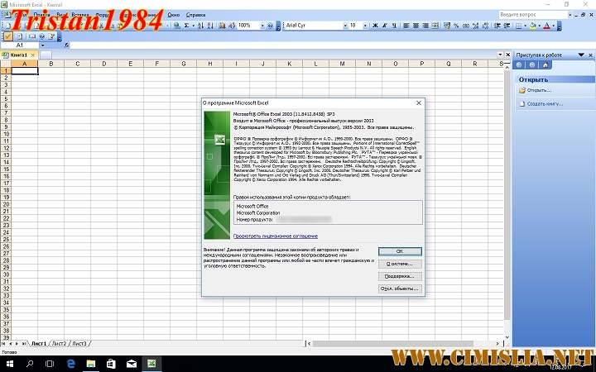Click the Name Box showing A1

(21, 45)
